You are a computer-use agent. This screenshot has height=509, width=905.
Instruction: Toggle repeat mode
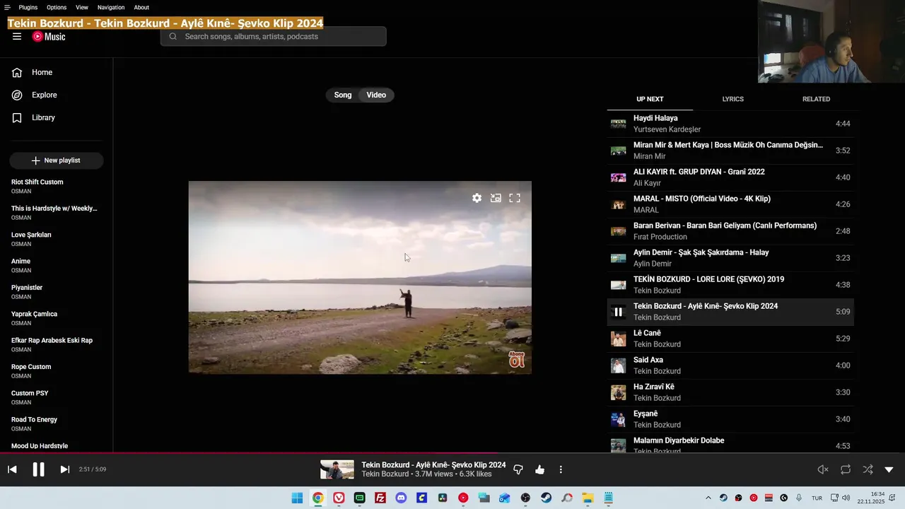coord(846,469)
